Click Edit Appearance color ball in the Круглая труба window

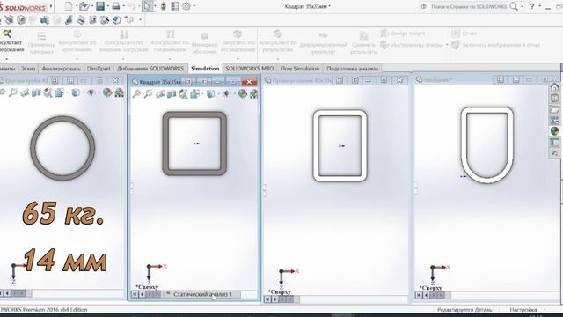pos(107,92)
